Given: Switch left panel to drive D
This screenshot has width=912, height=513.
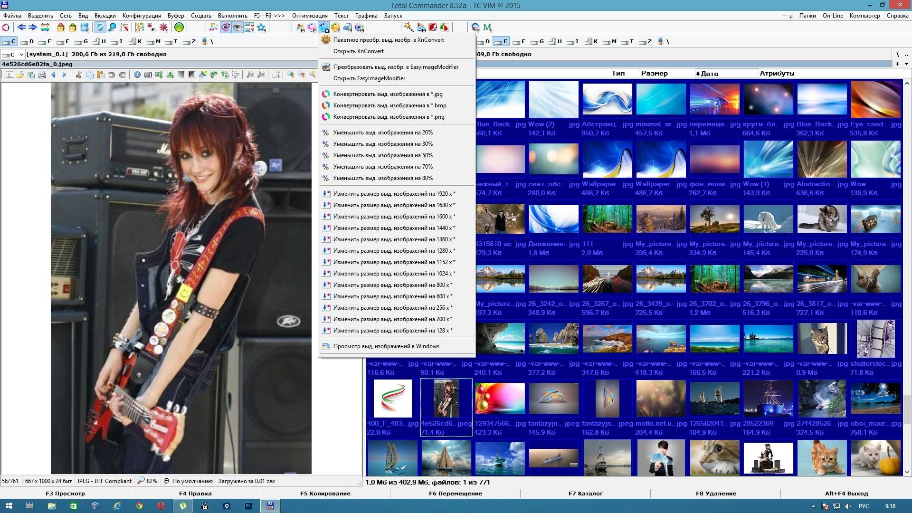Looking at the screenshot, I should tap(27, 41).
